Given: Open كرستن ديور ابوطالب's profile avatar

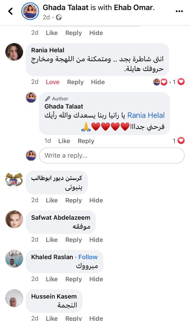Looking at the screenshot, I should pos(14,179).
